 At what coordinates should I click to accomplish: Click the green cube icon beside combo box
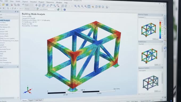click(x=58, y=10)
